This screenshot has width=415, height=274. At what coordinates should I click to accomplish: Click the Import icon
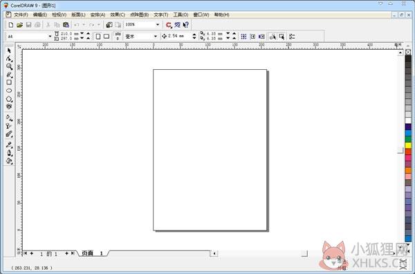click(109, 25)
